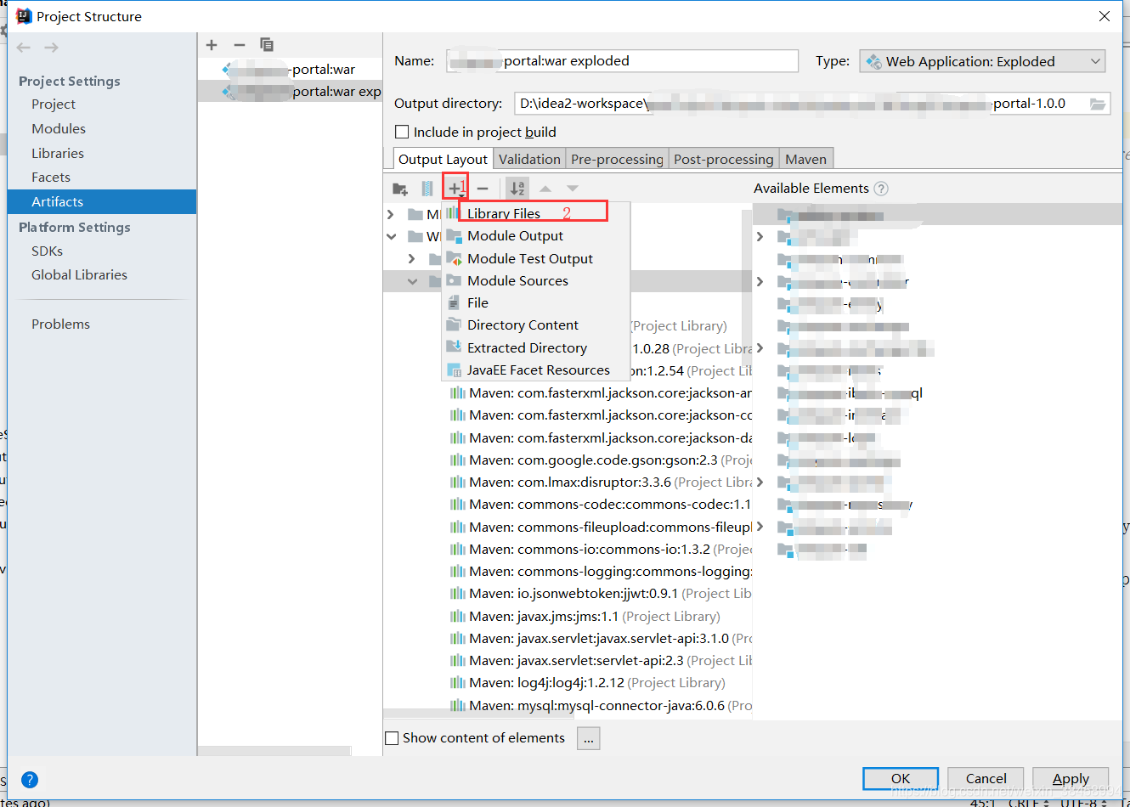The image size is (1130, 807).
Task: Click the create directory icon in layout toolbar
Action: 400,189
